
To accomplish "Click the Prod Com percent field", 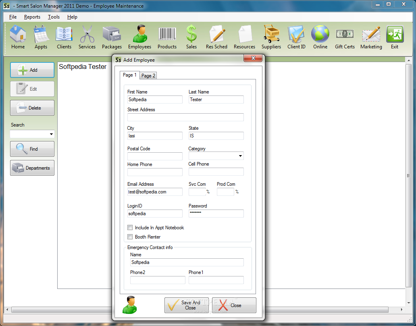I will pos(225,192).
